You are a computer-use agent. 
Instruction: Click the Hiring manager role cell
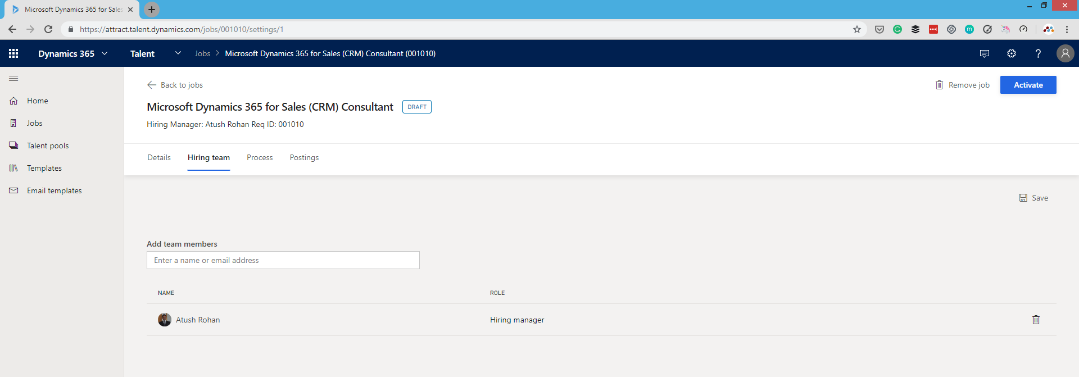pos(517,320)
